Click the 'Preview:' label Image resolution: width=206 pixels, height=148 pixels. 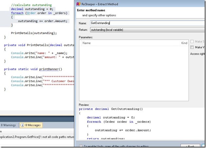[x=84, y=105]
